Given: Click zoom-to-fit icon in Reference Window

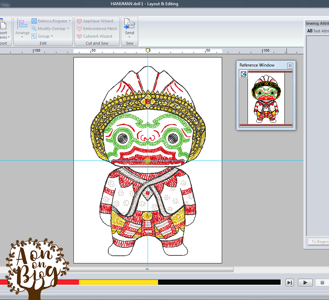Looking at the screenshot, I should (x=244, y=74).
